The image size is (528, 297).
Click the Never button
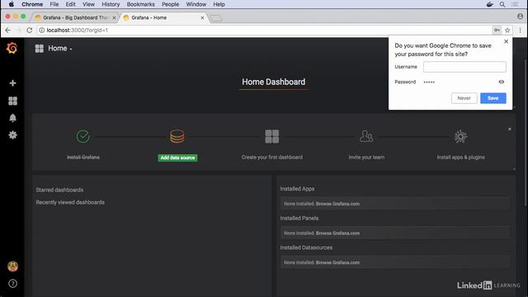pos(464,98)
